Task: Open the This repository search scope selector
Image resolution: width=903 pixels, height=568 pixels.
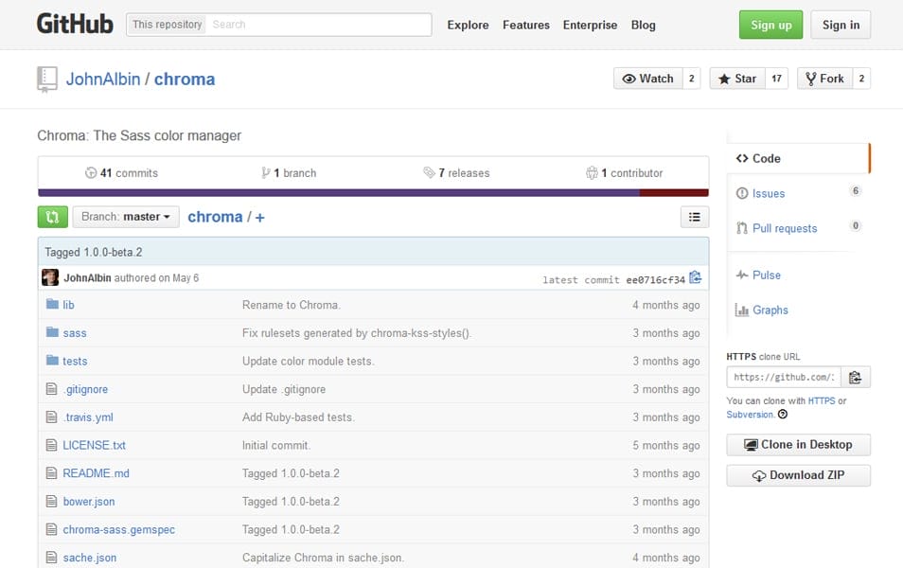Action: [167, 25]
